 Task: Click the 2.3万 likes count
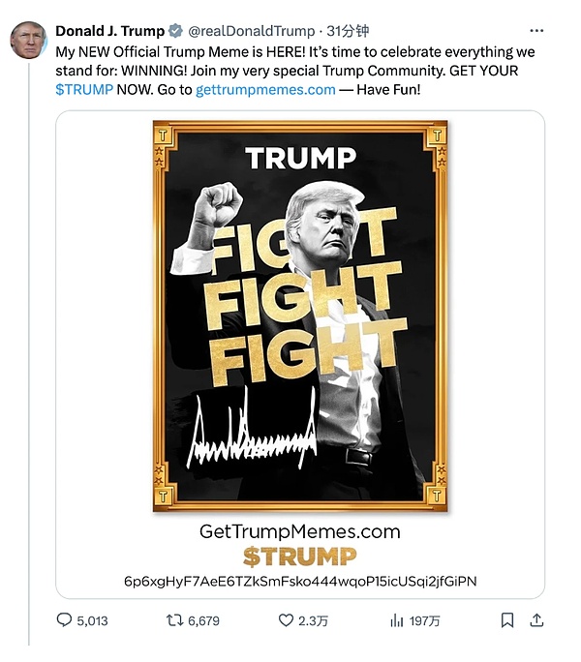313,620
